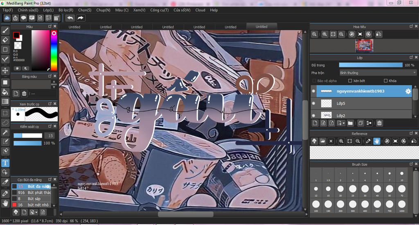Open the Công cụ(T) menu
Viewport: 419px width, 225px height.
[x=159, y=10]
